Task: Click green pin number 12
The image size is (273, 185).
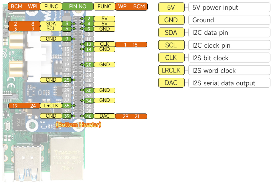Action: [x=89, y=44]
